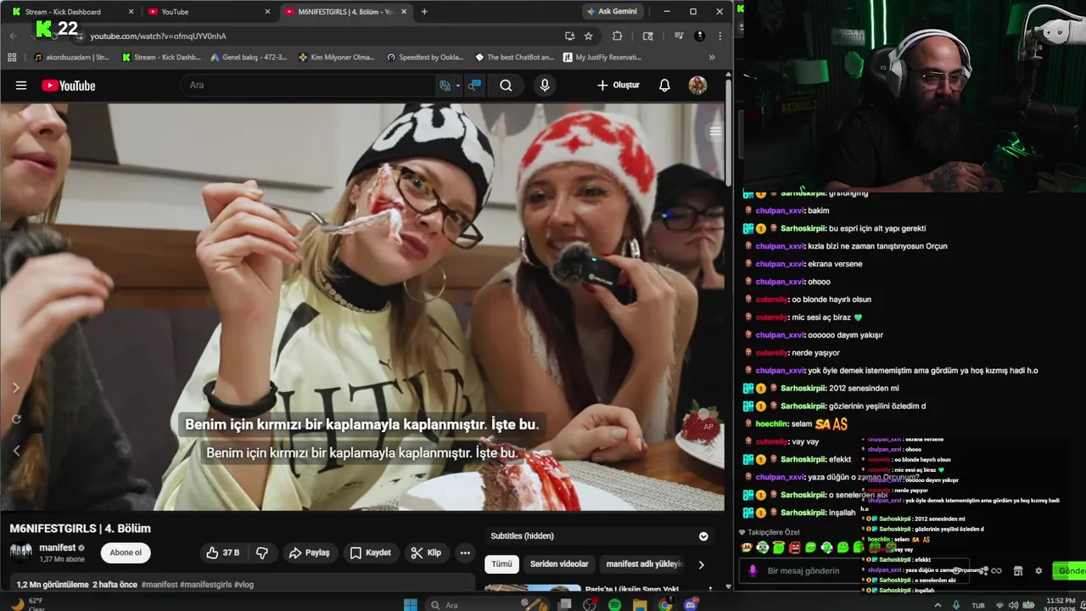Image resolution: width=1086 pixels, height=611 pixels.
Task: Show next video filter chips
Action: pyautogui.click(x=701, y=564)
